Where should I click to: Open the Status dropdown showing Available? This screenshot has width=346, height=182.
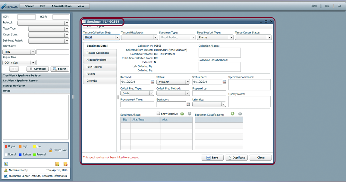187,82
